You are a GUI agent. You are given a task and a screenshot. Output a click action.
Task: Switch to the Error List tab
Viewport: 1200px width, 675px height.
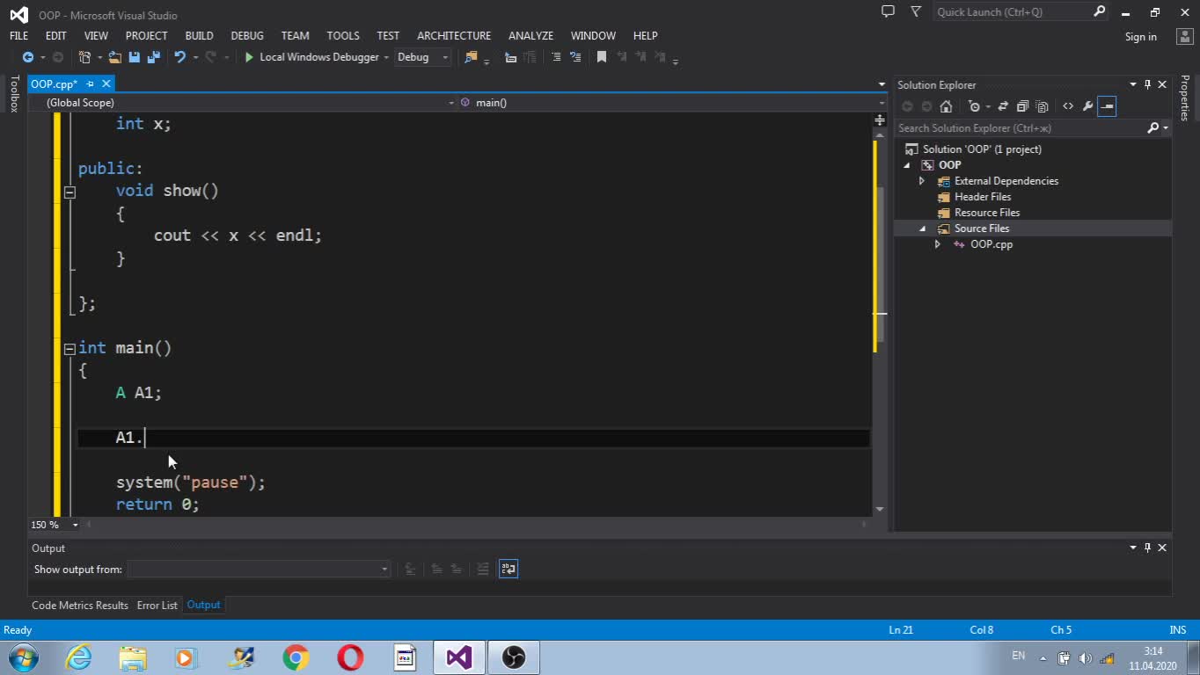click(x=157, y=605)
